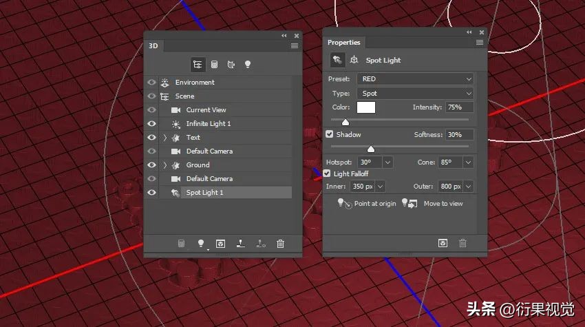Click add new light icon in 3D panel

(201, 243)
